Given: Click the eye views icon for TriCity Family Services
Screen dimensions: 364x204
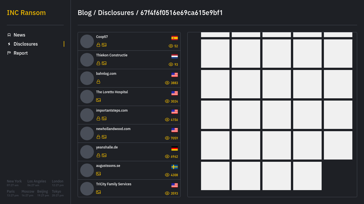Looking at the screenshot, I should tap(167, 193).
